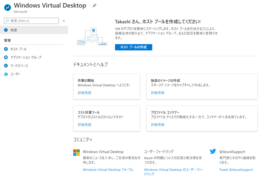Image resolution: width=264 pixels, height=178 pixels.
Task: Click the Windows Virtual Desktop community heading
Action: pyautogui.click(x=103, y=152)
